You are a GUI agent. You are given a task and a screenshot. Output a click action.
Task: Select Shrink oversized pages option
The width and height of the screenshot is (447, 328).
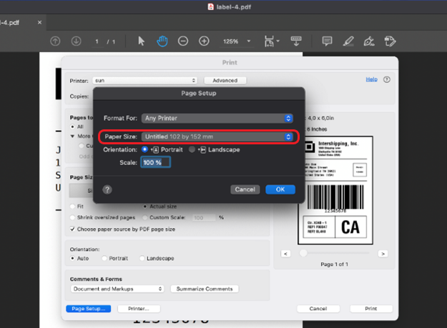(73, 217)
